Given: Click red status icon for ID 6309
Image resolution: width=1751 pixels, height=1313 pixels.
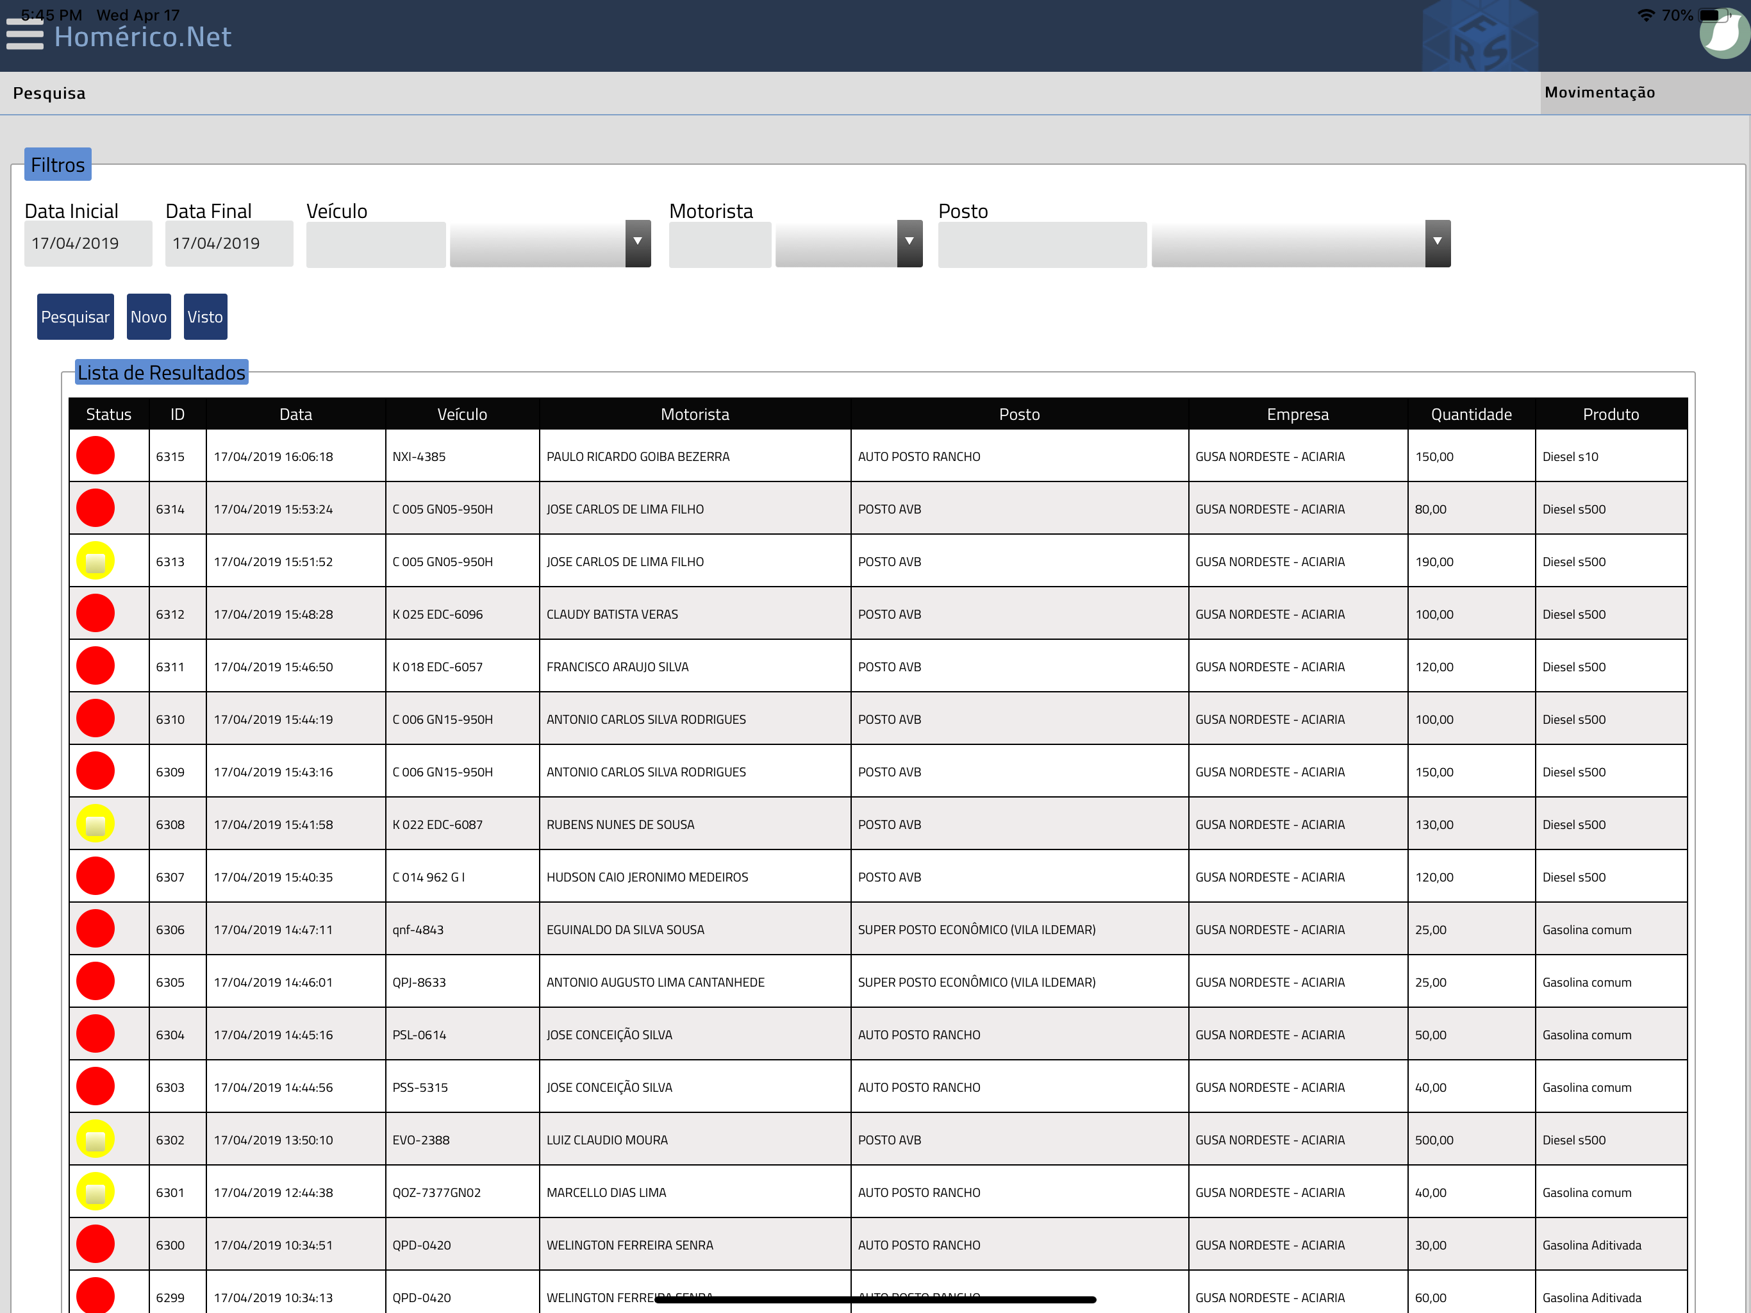Looking at the screenshot, I should (95, 771).
